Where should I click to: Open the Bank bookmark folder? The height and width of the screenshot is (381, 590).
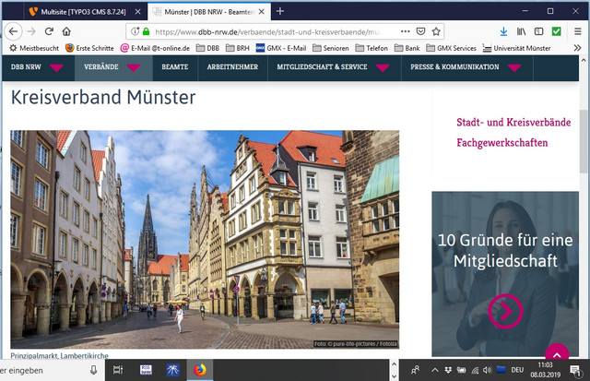click(407, 48)
